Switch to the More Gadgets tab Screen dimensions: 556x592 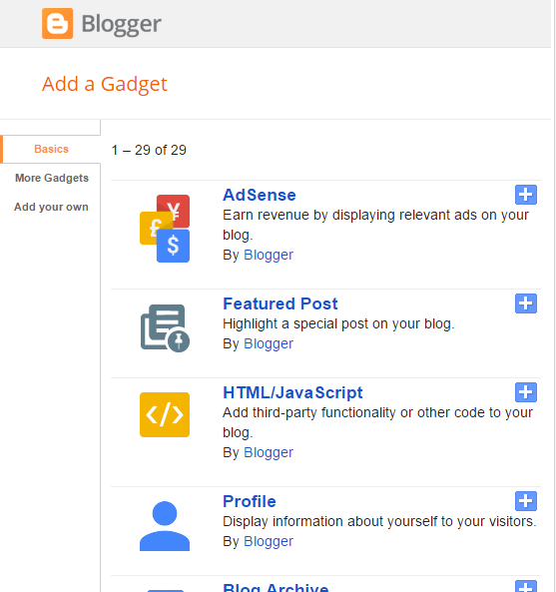52,178
